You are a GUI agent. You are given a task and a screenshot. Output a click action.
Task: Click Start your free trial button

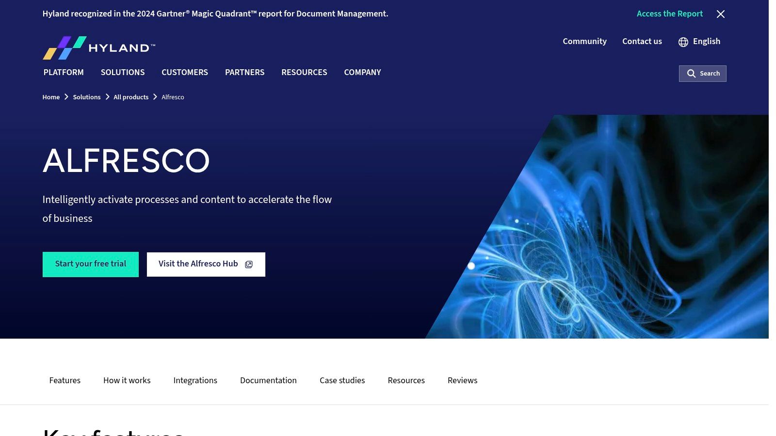click(x=91, y=265)
